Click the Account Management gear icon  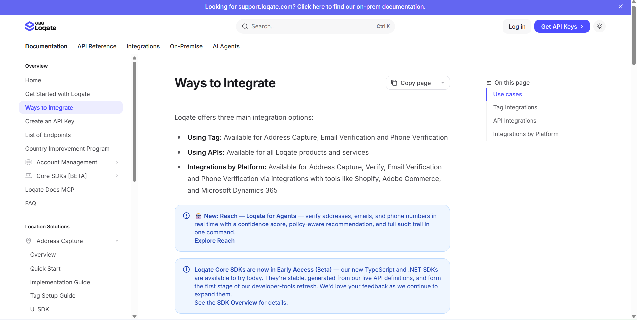[29, 162]
